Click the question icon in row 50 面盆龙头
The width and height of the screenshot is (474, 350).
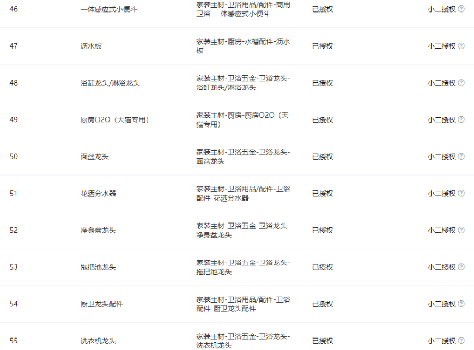(x=461, y=156)
